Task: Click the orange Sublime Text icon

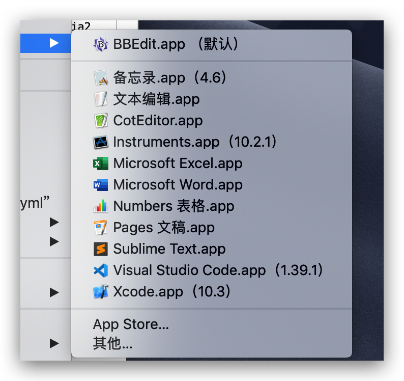Action: [101, 249]
